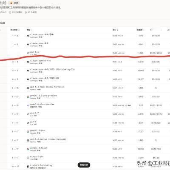Click the Anthropic logo beside claude-sonnet-4-6

28,62
